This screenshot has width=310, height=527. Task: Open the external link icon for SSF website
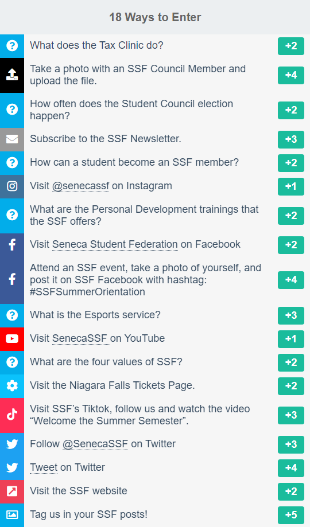pyautogui.click(x=12, y=491)
